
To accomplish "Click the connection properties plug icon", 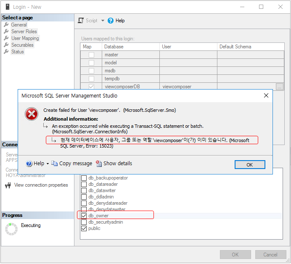I will point(8,185).
